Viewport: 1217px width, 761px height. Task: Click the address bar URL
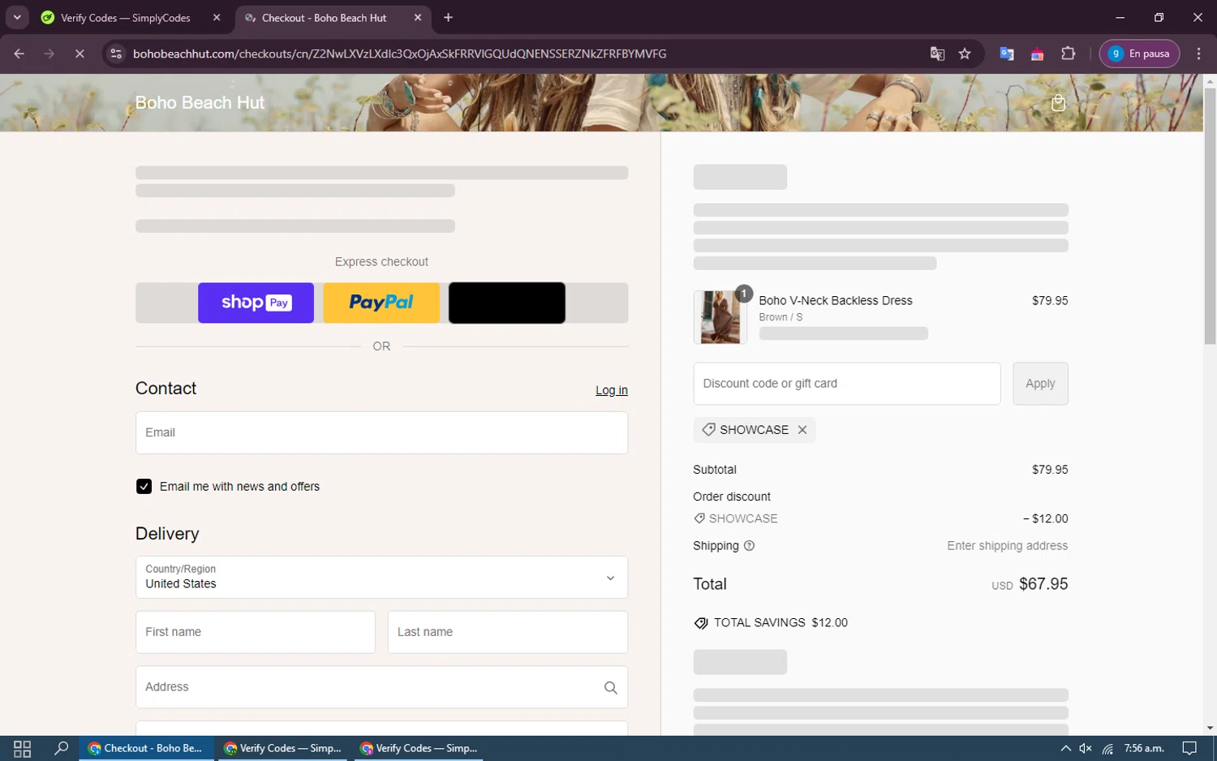tap(399, 54)
